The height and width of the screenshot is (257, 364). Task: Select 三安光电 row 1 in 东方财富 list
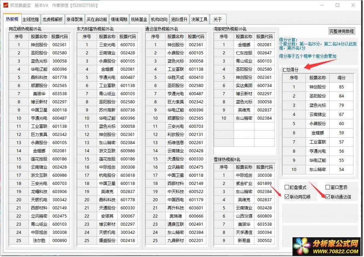coord(107,45)
